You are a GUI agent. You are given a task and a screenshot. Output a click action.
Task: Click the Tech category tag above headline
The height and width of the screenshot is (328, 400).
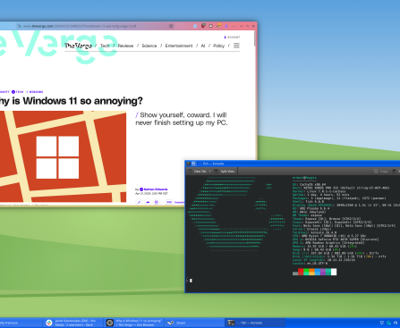click(x=17, y=92)
